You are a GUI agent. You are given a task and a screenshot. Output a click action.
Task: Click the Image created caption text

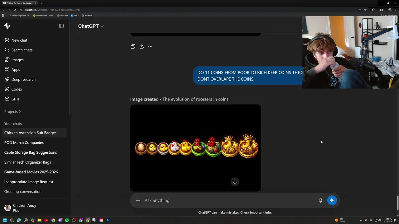pyautogui.click(x=179, y=99)
